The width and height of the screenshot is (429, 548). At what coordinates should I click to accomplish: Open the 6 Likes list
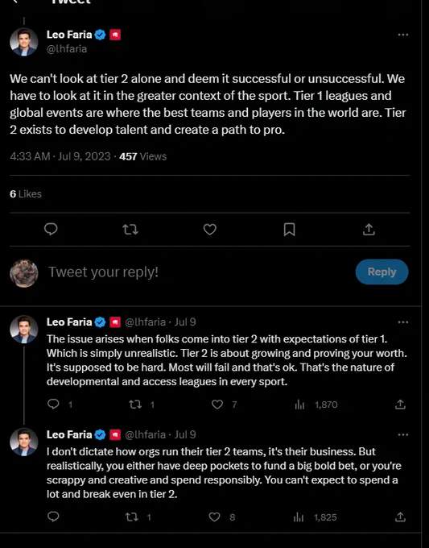pyautogui.click(x=26, y=194)
